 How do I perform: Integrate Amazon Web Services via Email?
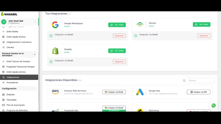pyautogui.click(x=114, y=92)
